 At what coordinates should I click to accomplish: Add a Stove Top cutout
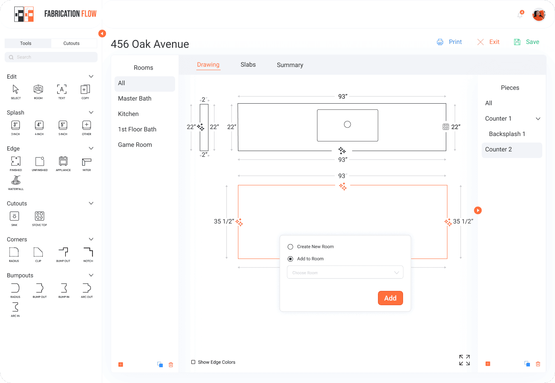[39, 218]
